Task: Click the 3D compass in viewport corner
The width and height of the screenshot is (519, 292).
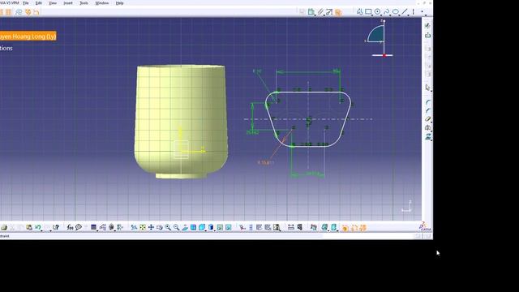Action: click(x=380, y=39)
